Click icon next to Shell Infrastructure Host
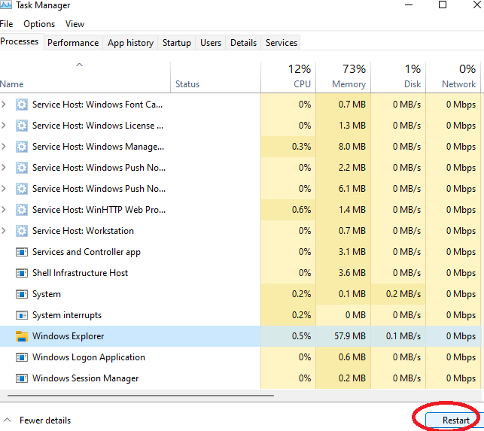This screenshot has height=431, width=484. point(22,273)
